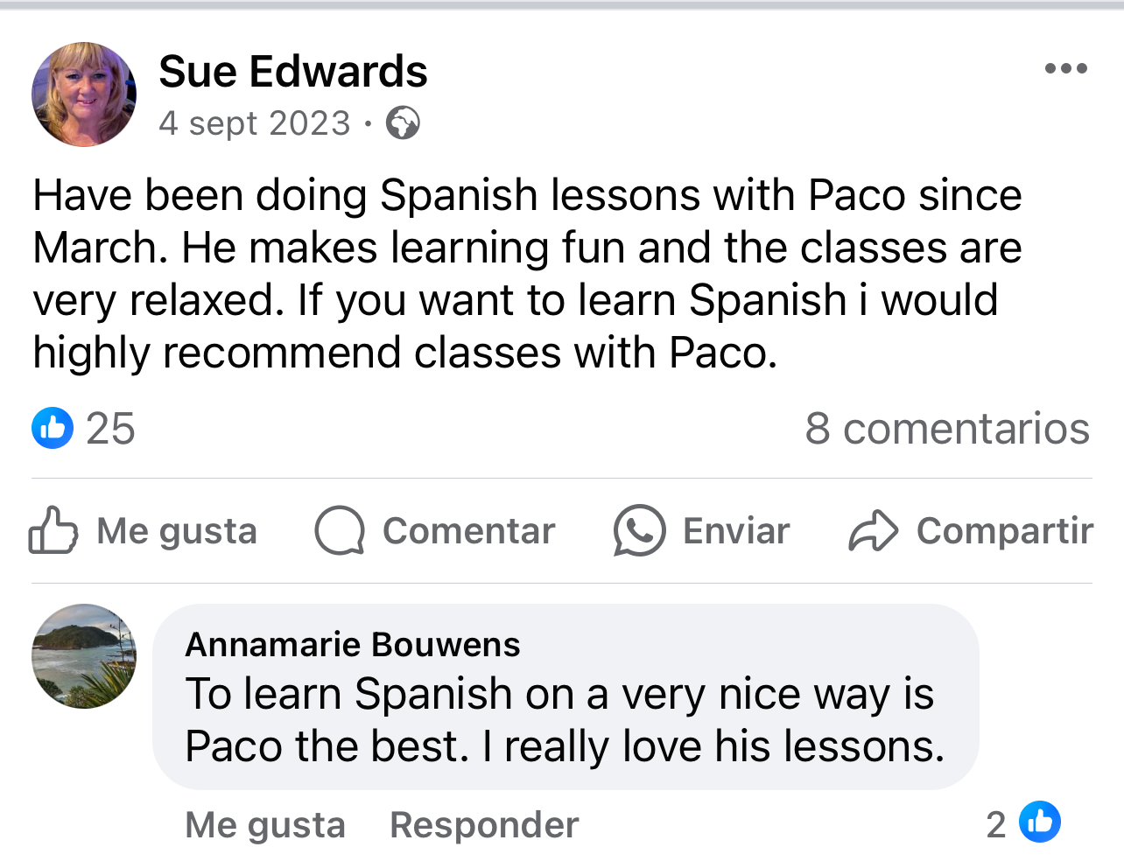Open Annamarie Bouwens' avatar photo
The image size is (1124, 861).
pyautogui.click(x=84, y=656)
